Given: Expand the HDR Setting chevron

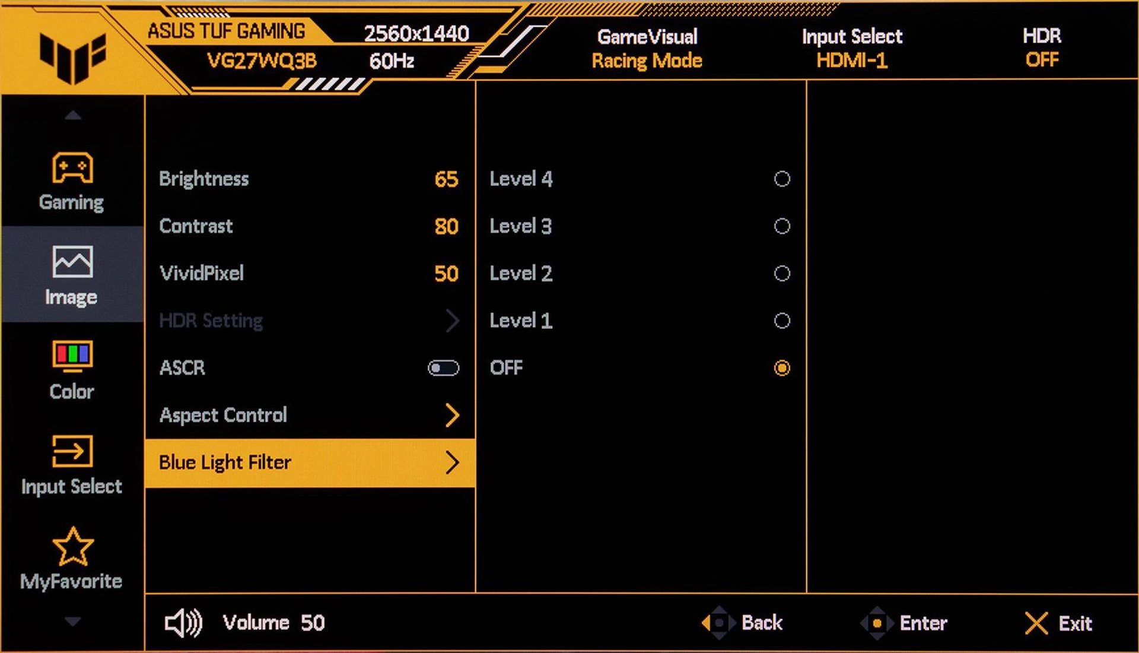Looking at the screenshot, I should (x=452, y=321).
